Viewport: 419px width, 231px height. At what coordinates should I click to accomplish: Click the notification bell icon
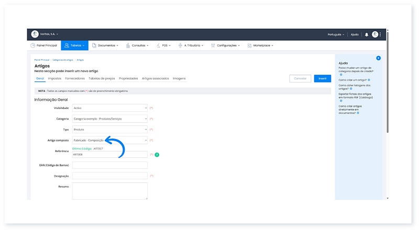[367, 34]
